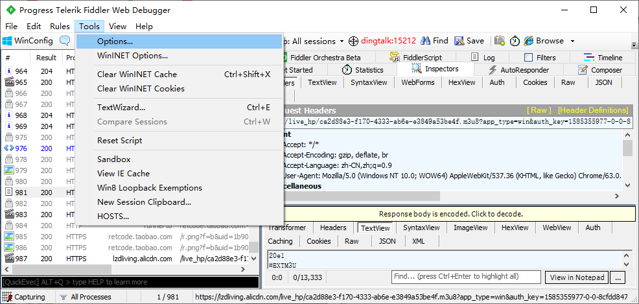Open the AutoResponder tab
Viewport: 639px width, 304px height.
point(518,70)
